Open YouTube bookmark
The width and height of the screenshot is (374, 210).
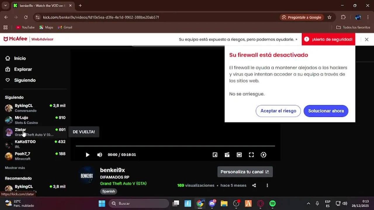point(25,27)
